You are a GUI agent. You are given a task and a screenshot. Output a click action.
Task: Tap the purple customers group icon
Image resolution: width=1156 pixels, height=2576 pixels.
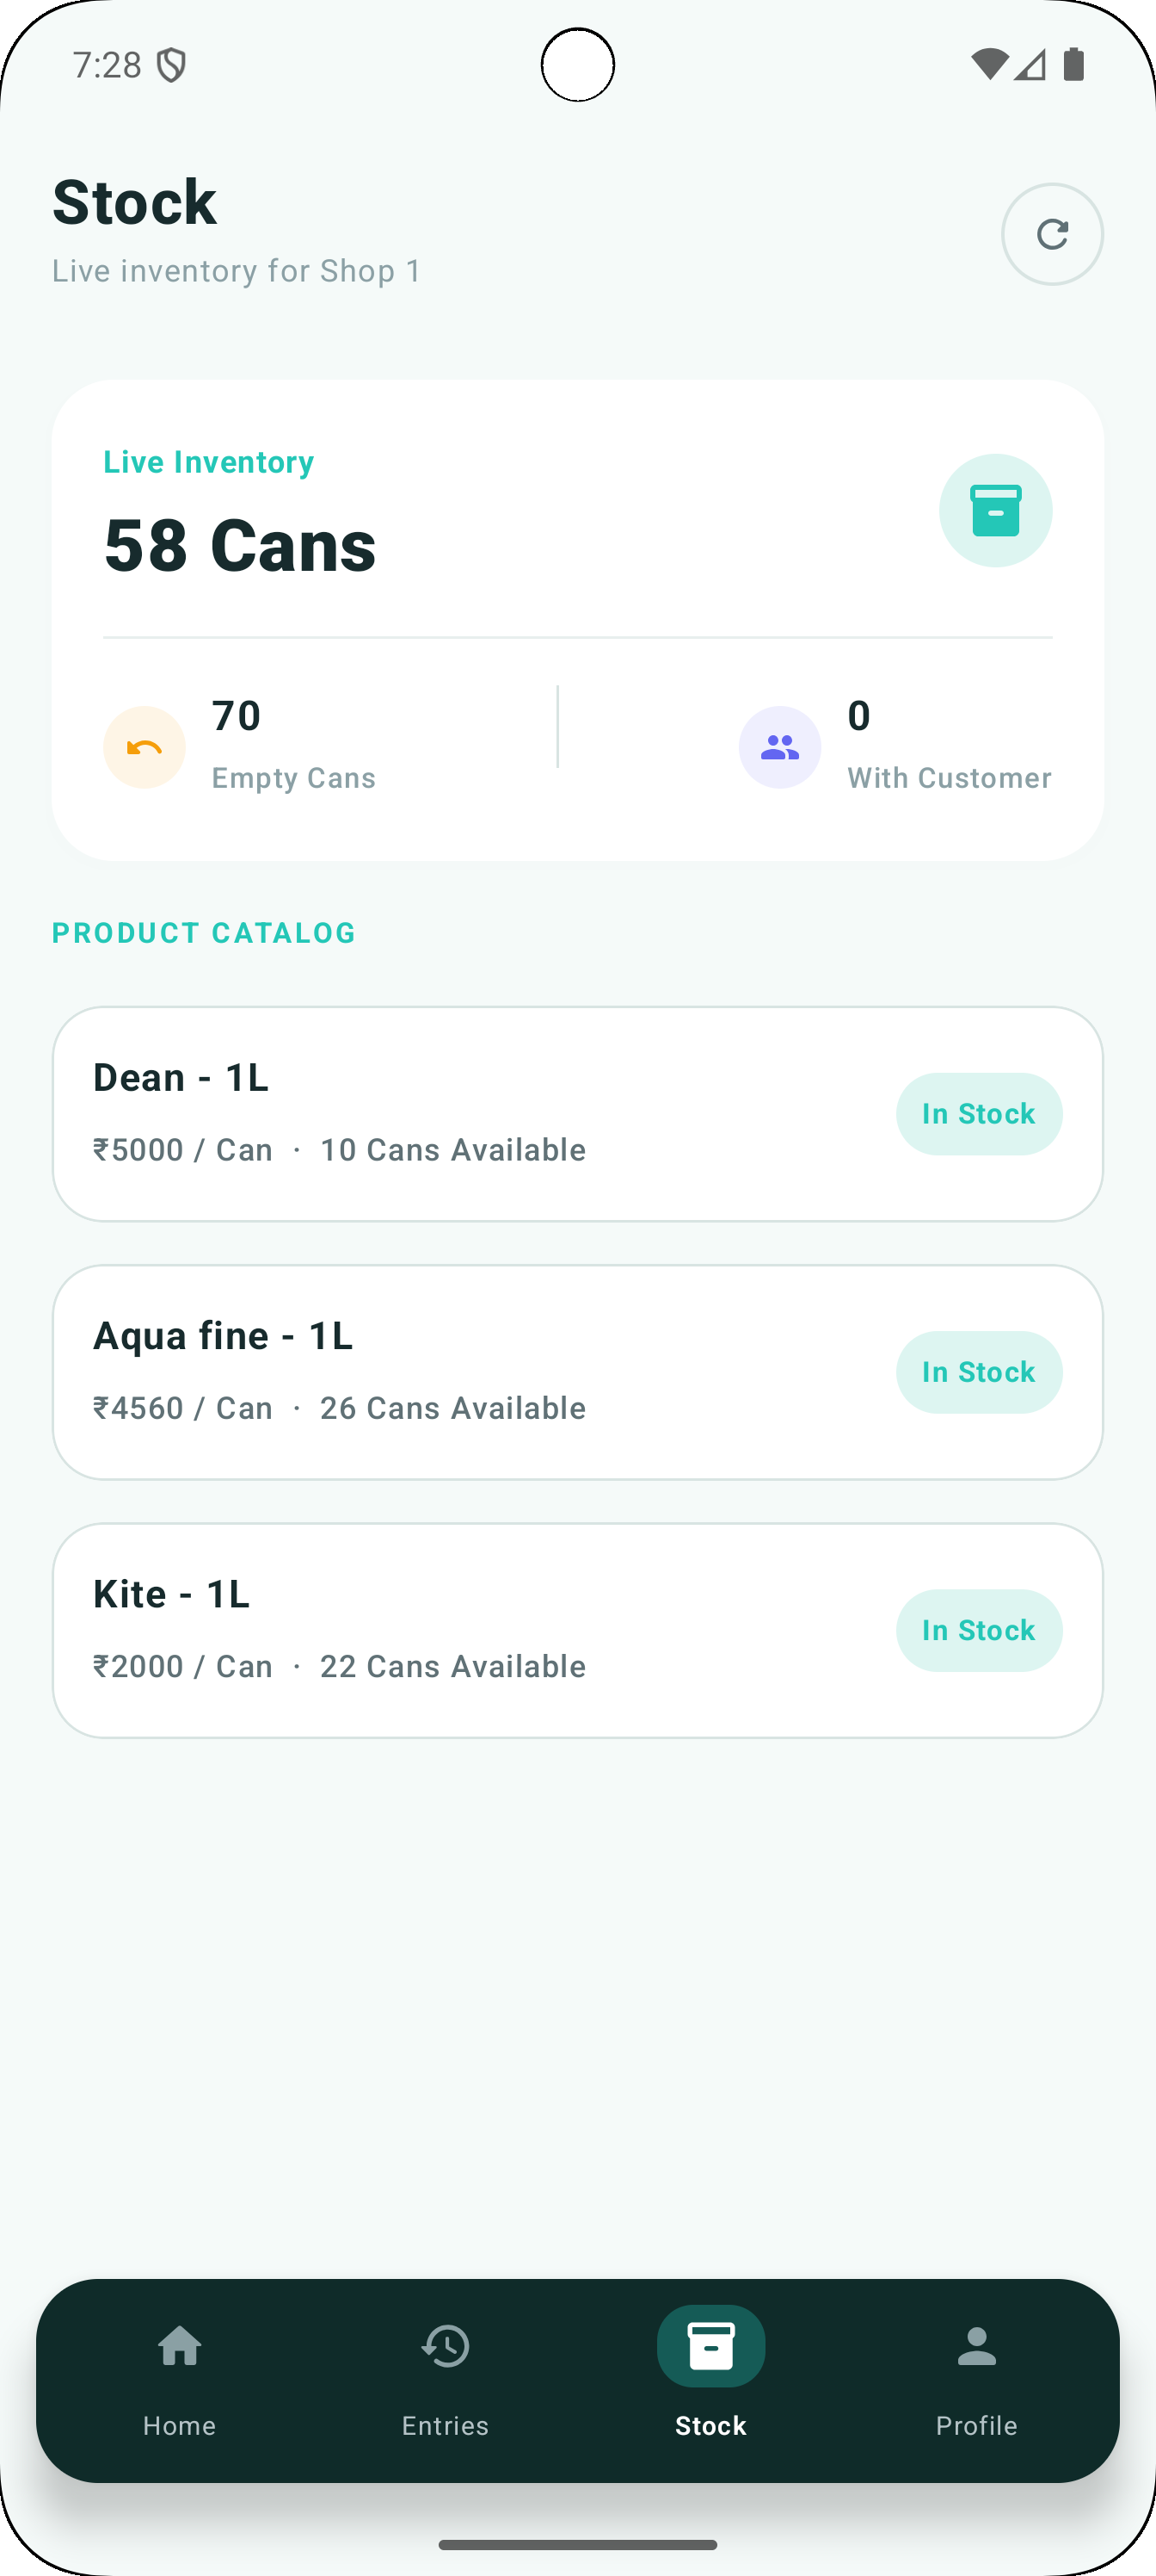(779, 747)
